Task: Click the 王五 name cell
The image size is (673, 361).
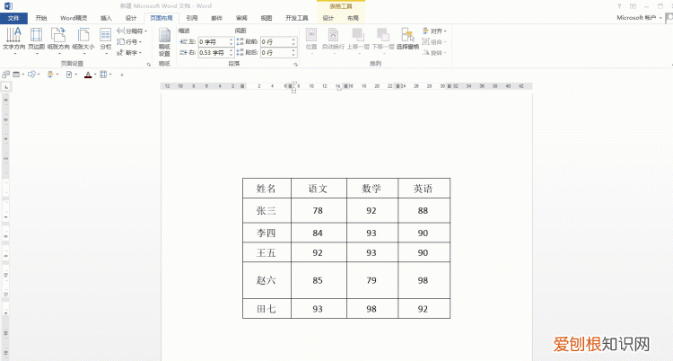Action: point(267,252)
